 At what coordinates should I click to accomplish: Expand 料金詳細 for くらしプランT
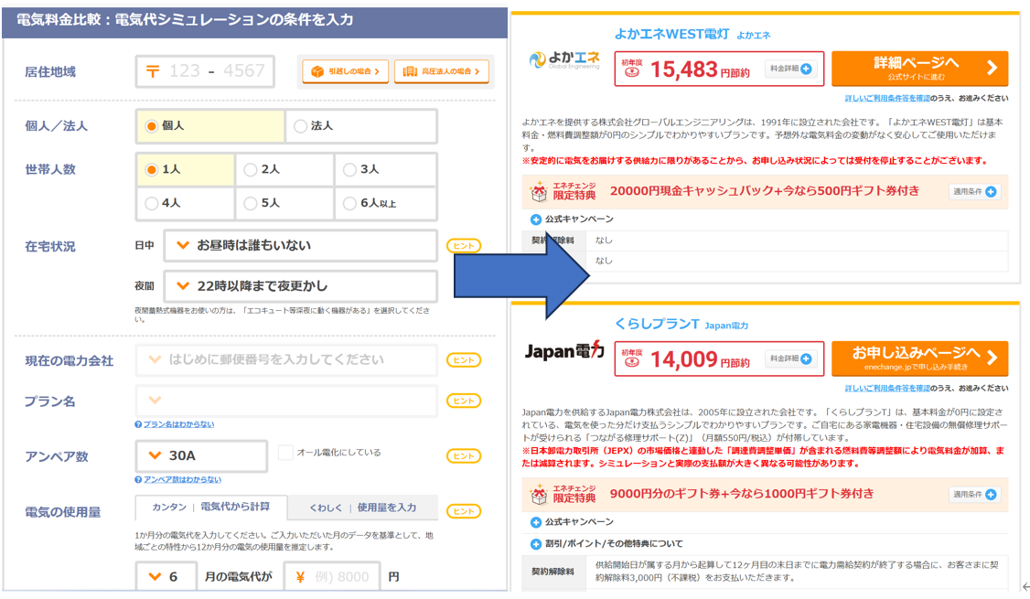[791, 358]
